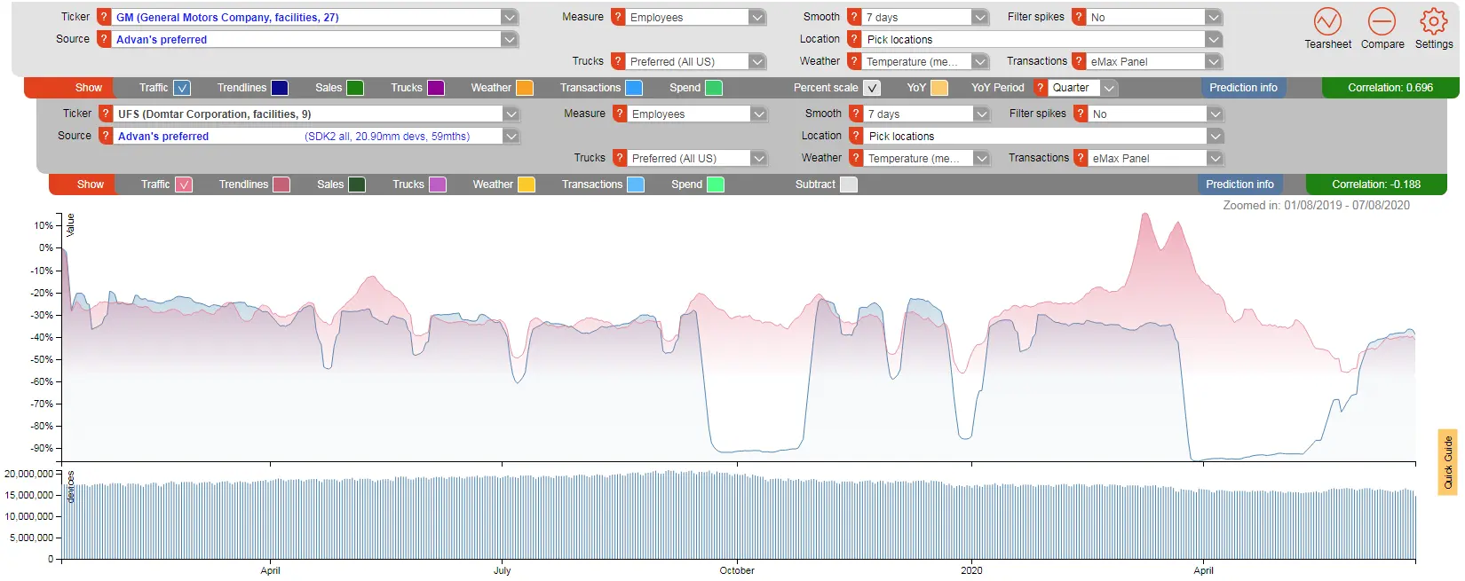This screenshot has width=1465, height=581.
Task: Open UFS Location Pick locations dropdown
Action: (x=1215, y=136)
